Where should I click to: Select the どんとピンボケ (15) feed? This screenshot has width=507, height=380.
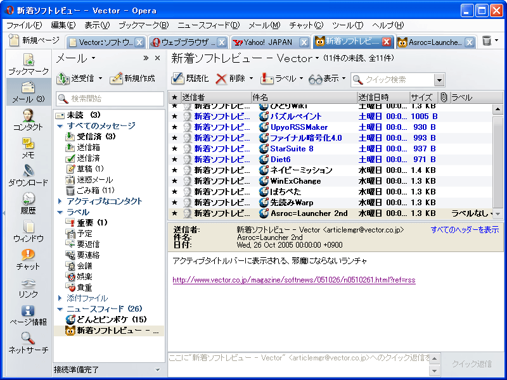(106, 320)
